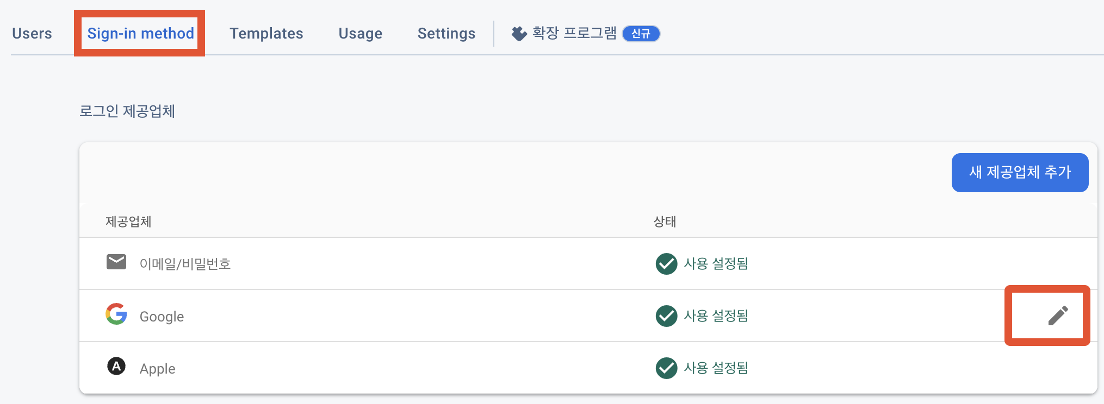This screenshot has width=1104, height=404.
Task: Click the 신규 badge
Action: (x=641, y=34)
